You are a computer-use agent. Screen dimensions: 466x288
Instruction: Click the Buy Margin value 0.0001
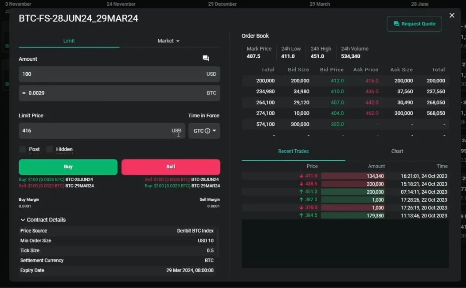(25, 206)
